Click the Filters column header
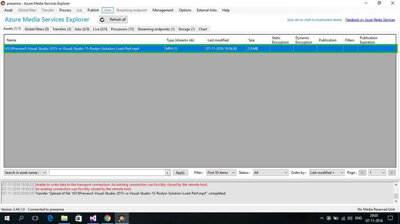Screen dimensions: 400x224 tap(350, 40)
